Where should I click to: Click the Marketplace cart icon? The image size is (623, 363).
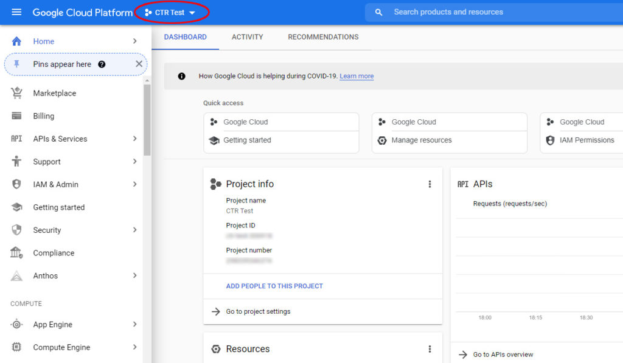pyautogui.click(x=16, y=93)
